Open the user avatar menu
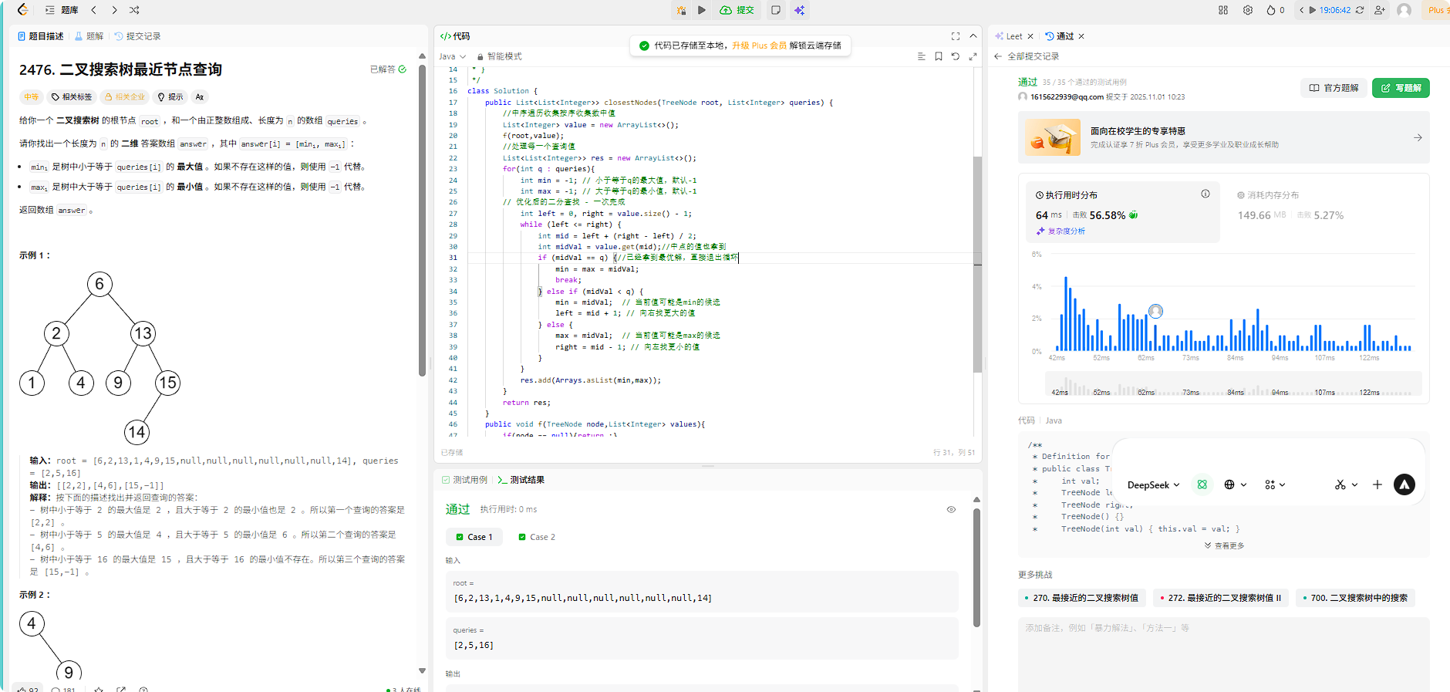1450x692 pixels. point(1404,10)
